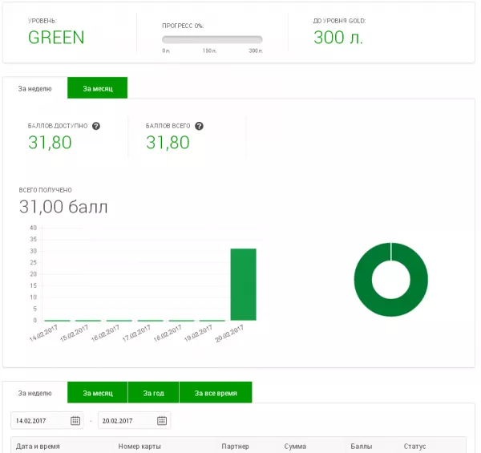Viewport: 481px width, 453px height.
Task: Switch to За месяц tab in transactions table panel
Action: click(x=97, y=393)
